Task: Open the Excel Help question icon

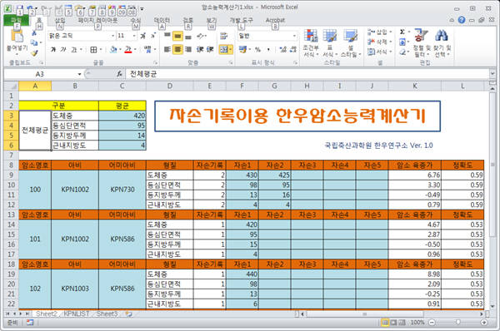Action: tap(461, 20)
